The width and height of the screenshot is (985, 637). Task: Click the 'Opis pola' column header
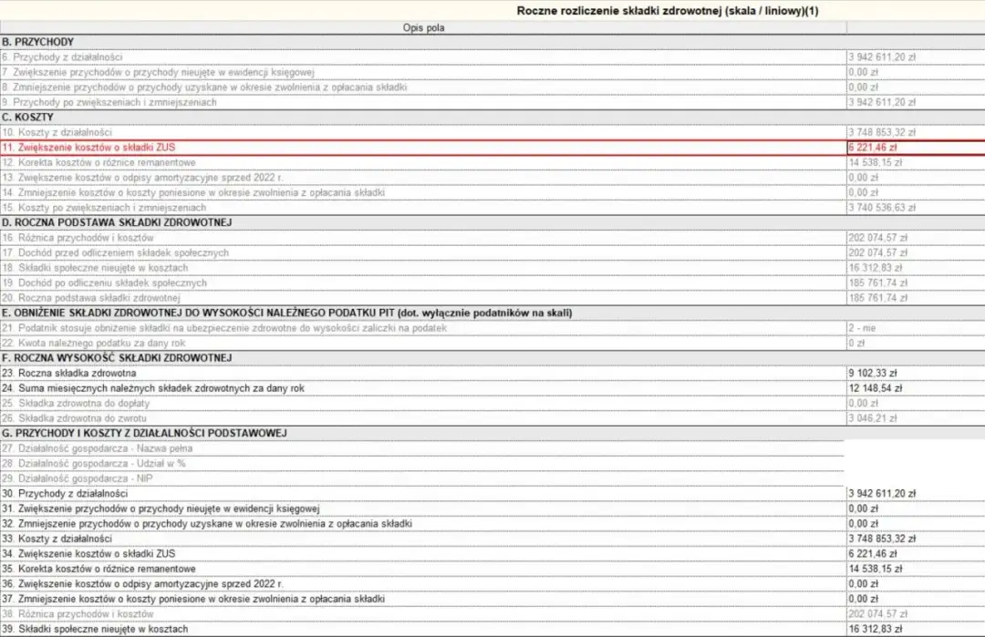click(x=423, y=27)
